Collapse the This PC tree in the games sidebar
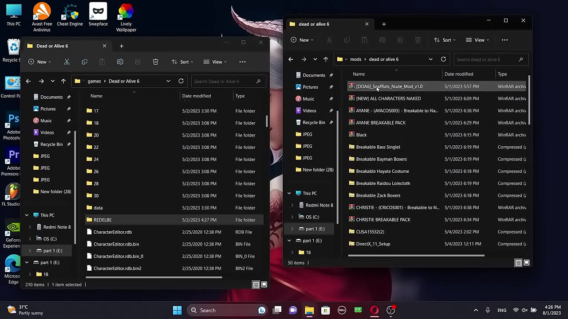568x319 pixels. click(27, 215)
